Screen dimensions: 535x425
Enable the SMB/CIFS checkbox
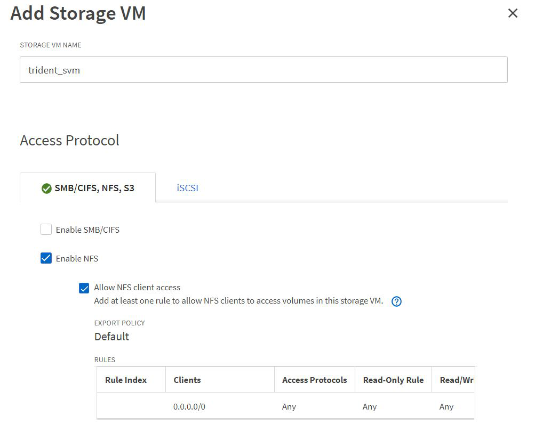point(46,230)
